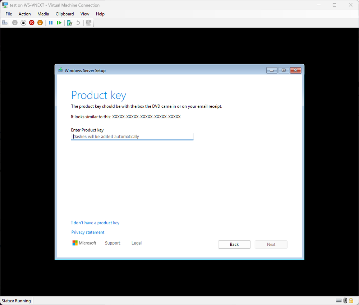The height and width of the screenshot is (305, 359).
Task: Minimize the Windows Server Setup window
Action: coord(272,70)
